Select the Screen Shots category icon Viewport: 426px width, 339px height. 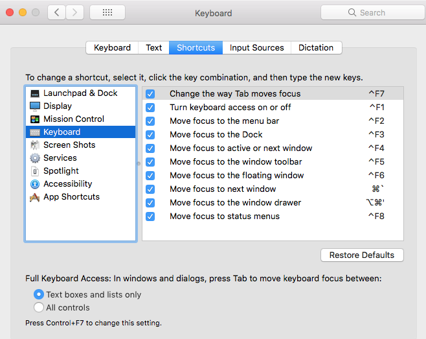[35, 145]
